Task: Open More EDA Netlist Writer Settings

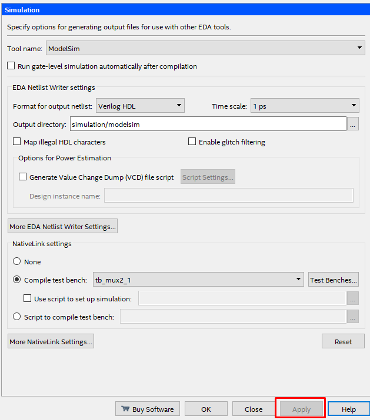Action: tap(63, 226)
